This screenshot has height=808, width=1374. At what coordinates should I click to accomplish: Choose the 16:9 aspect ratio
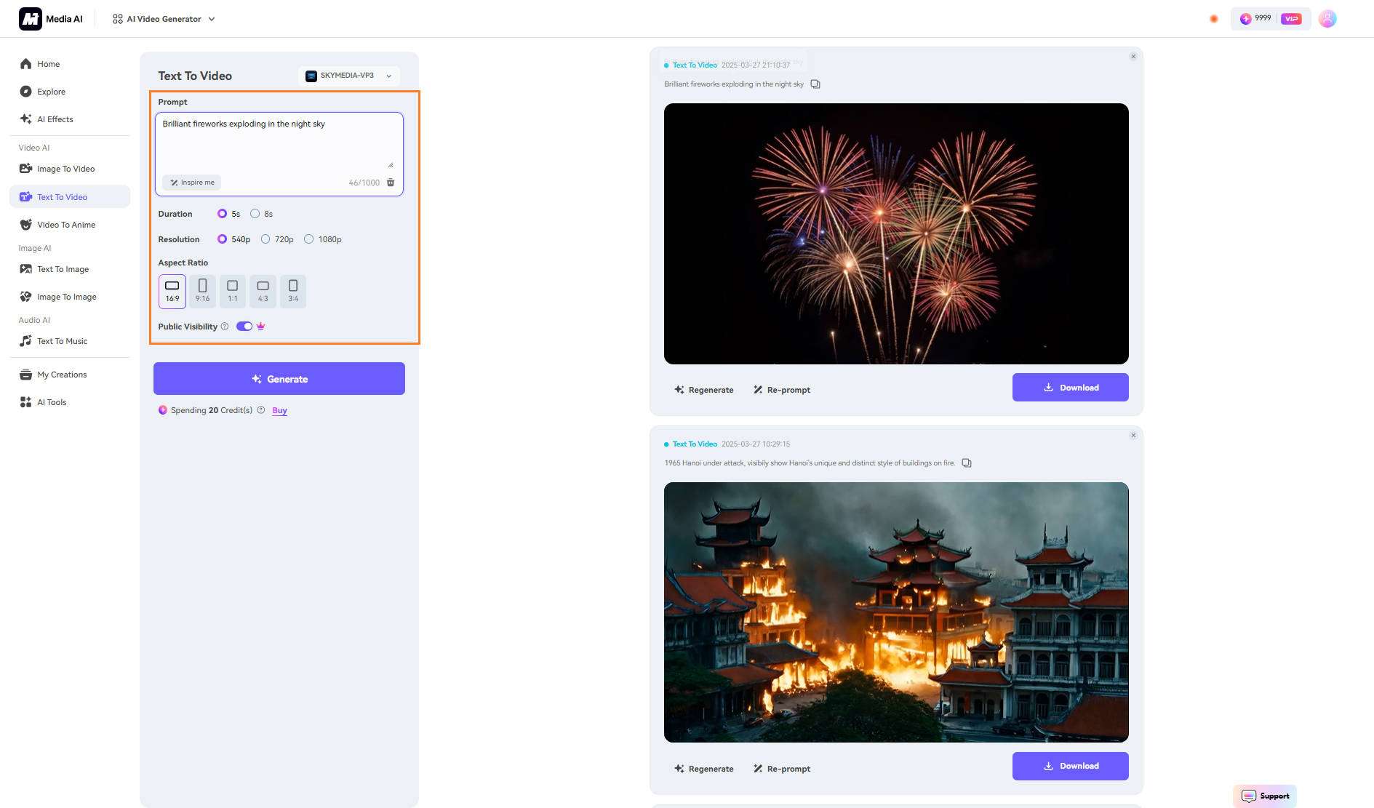point(172,291)
